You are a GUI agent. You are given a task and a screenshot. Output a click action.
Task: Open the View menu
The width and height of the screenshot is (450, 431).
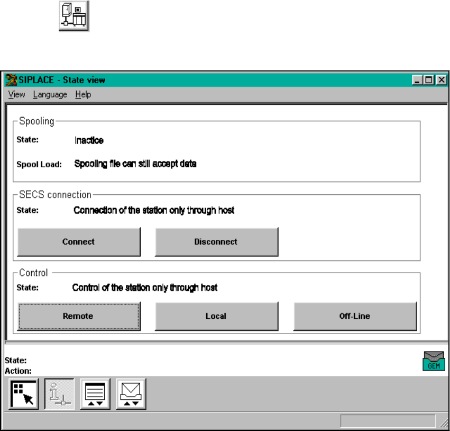point(16,95)
